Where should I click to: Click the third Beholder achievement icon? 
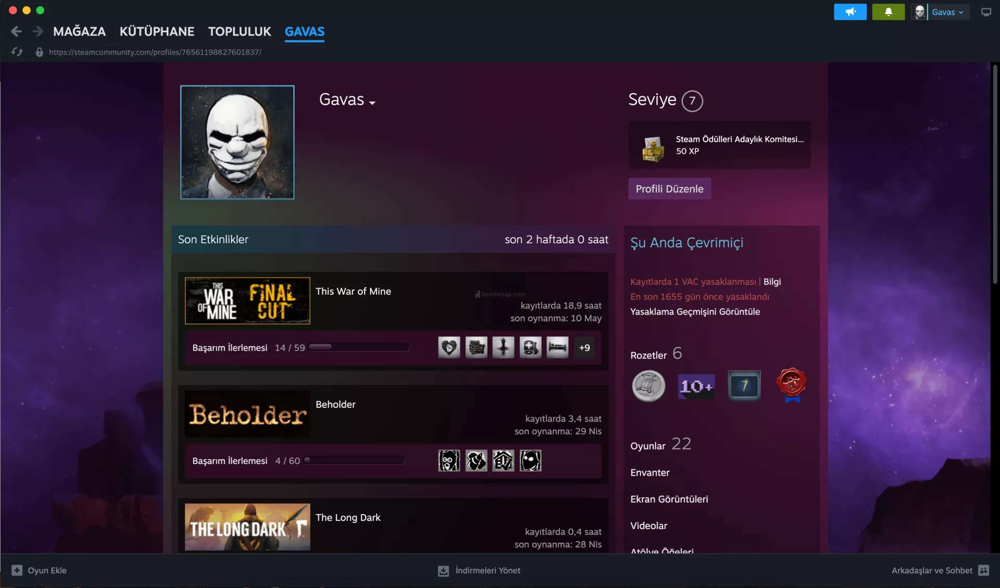(x=503, y=460)
